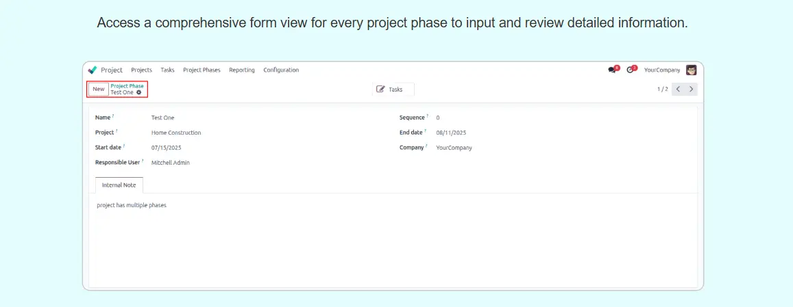The width and height of the screenshot is (793, 307).
Task: Open the activities clock icon
Action: click(x=631, y=70)
